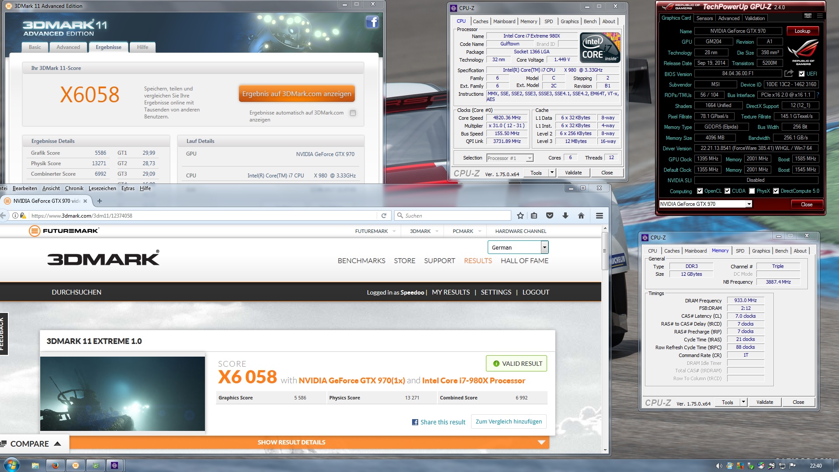Switch to the Sensors tab in GPU-Z
The image size is (839, 472).
[x=704, y=18]
